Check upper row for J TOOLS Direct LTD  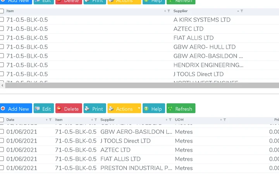(x=2, y=74)
